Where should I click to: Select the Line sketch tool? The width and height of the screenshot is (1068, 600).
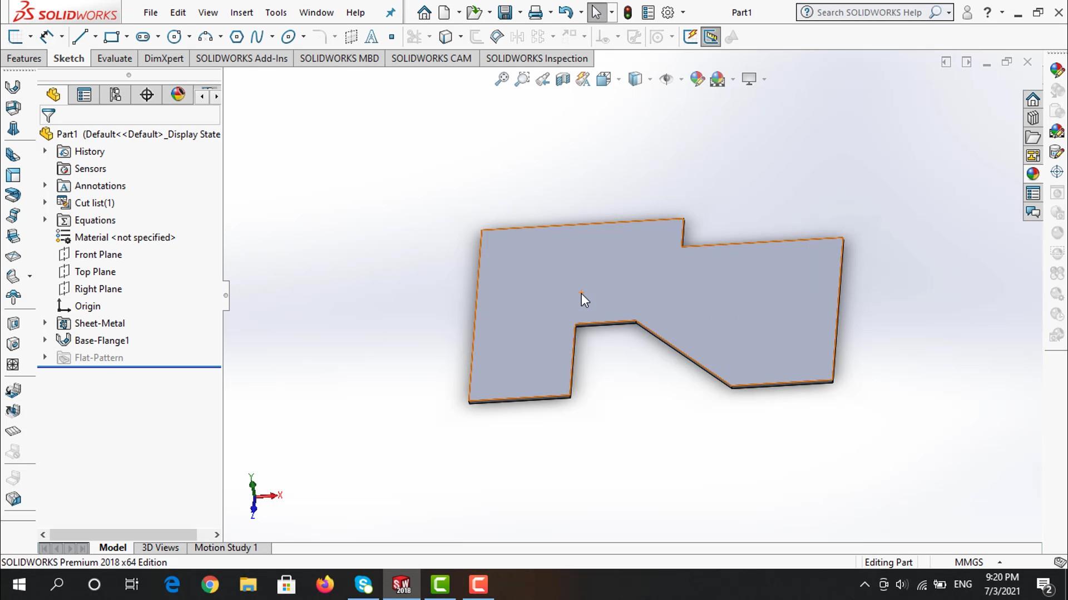[80, 37]
